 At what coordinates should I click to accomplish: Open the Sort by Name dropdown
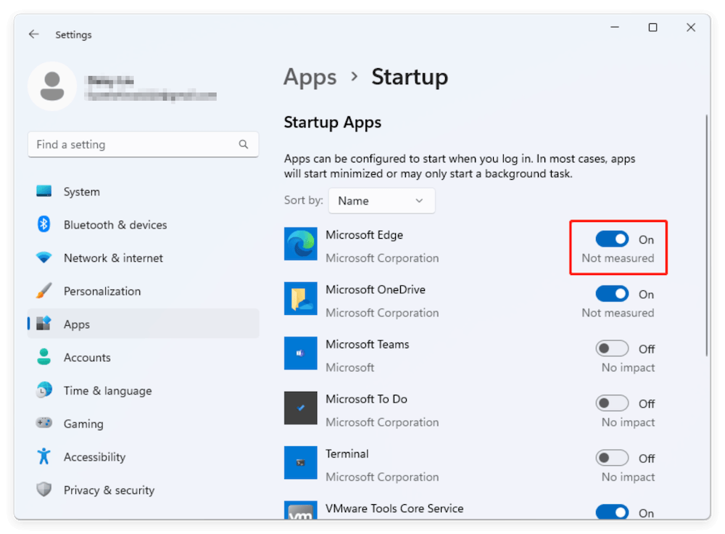coord(381,200)
